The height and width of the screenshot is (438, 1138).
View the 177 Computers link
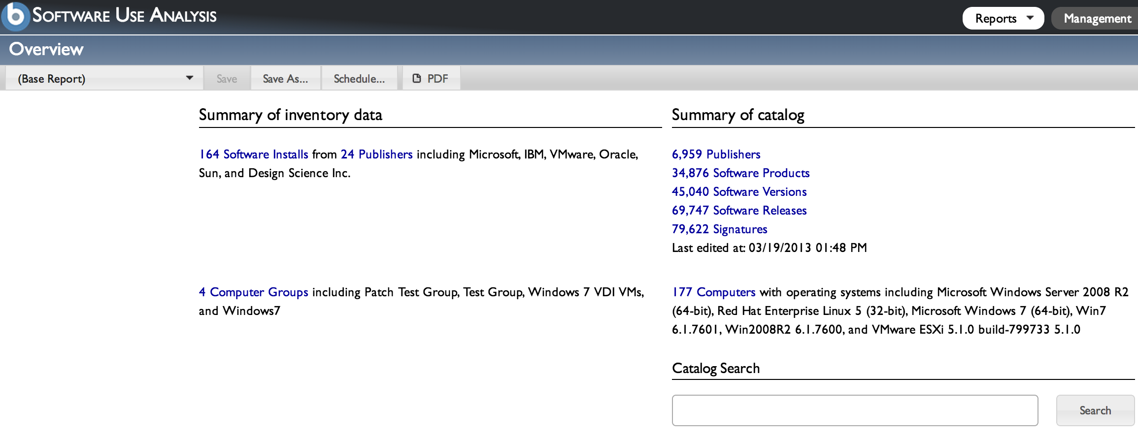pyautogui.click(x=713, y=292)
